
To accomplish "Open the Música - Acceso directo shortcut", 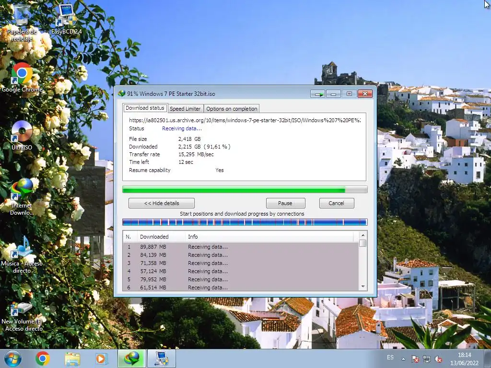I will 22,255.
